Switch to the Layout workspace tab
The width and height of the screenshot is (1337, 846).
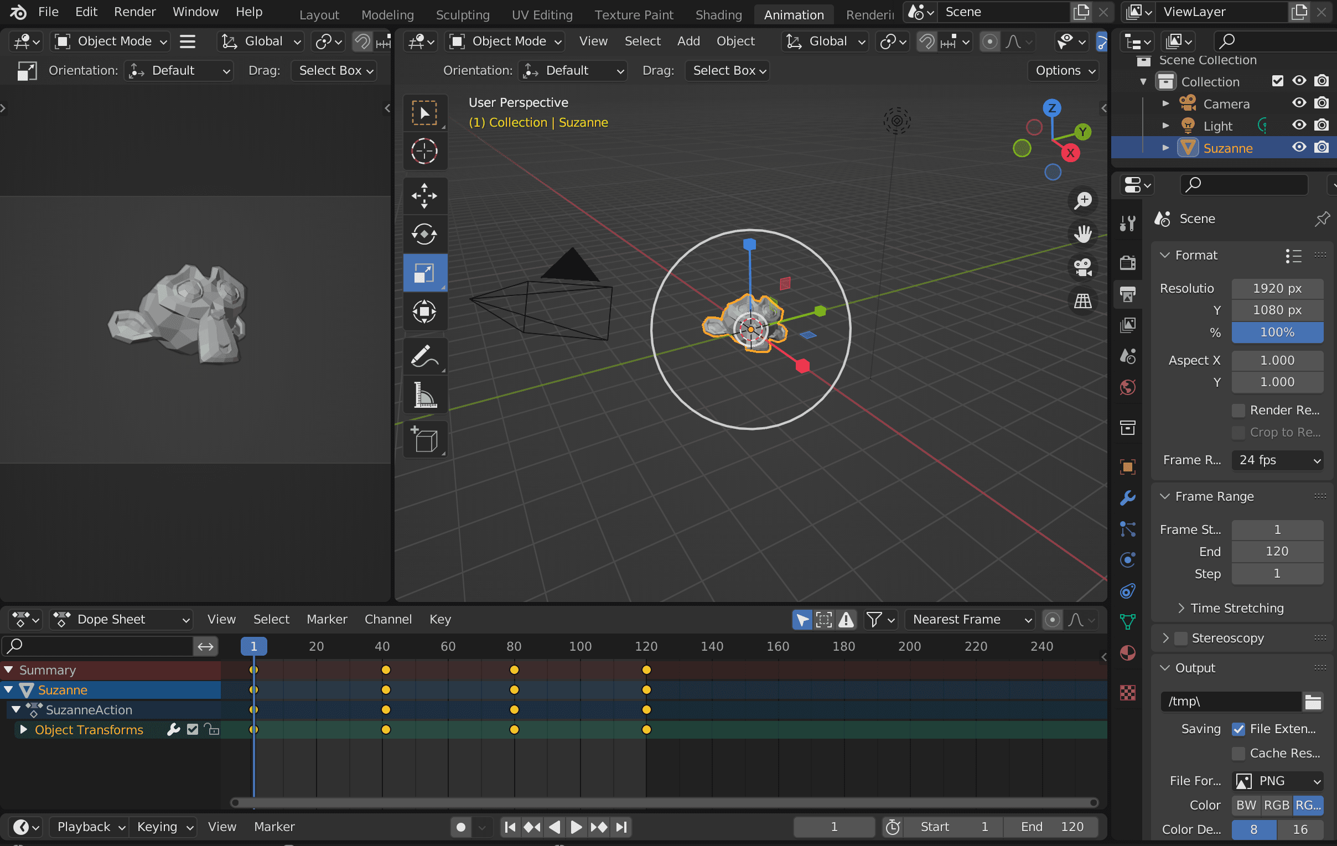point(319,15)
